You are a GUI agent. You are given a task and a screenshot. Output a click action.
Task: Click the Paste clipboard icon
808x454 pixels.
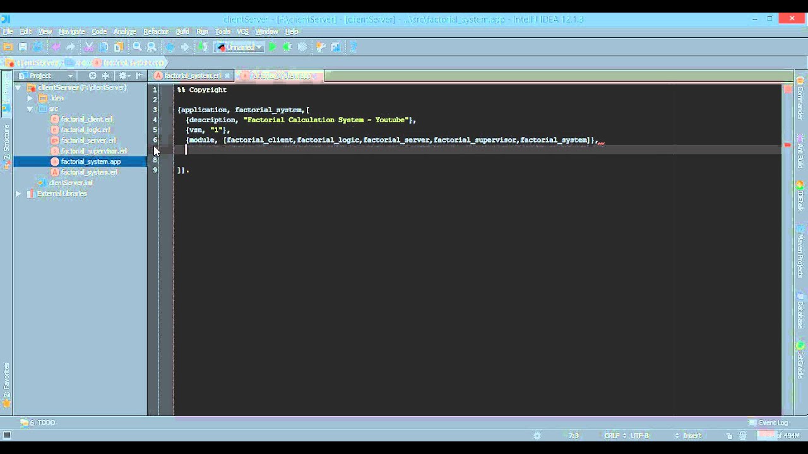click(118, 47)
